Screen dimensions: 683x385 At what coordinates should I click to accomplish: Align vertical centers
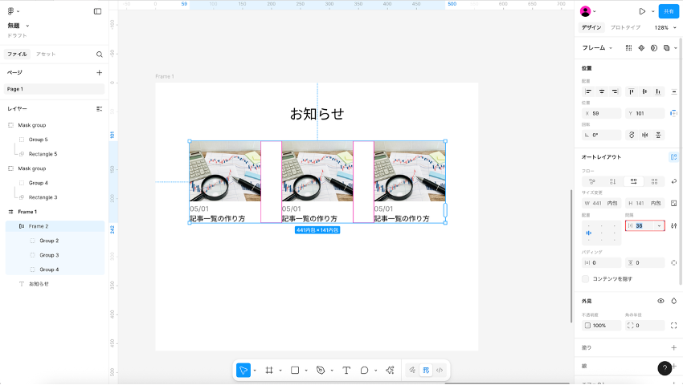644,91
